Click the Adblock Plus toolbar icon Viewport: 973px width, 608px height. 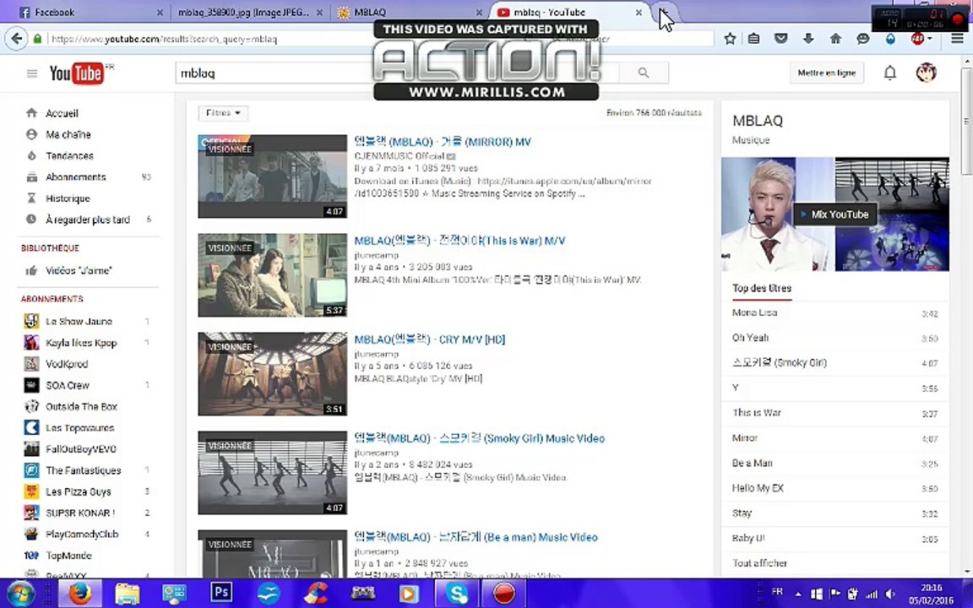[917, 39]
